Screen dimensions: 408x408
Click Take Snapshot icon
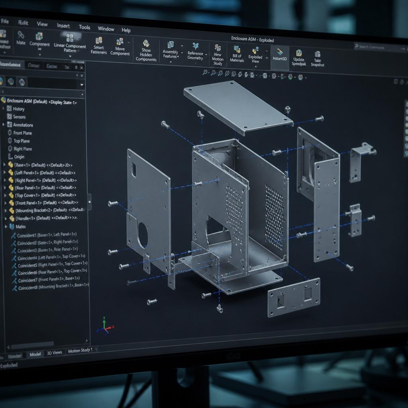[318, 54]
